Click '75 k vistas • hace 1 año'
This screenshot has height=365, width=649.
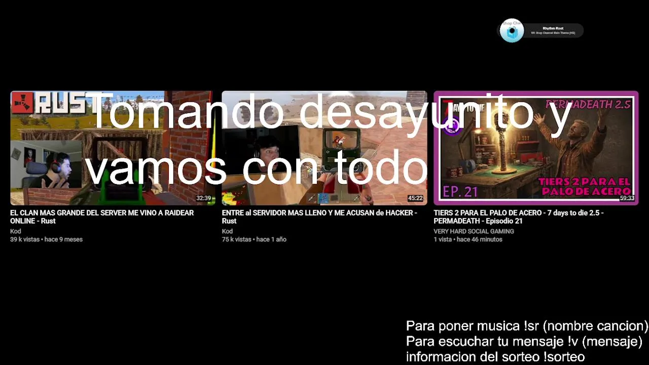click(x=254, y=239)
